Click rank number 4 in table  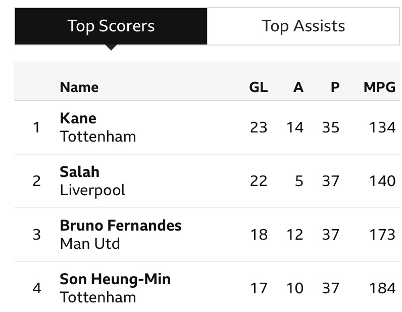pyautogui.click(x=36, y=288)
